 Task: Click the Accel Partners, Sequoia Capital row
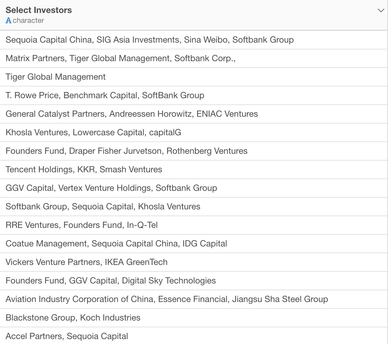pyautogui.click(x=194, y=336)
